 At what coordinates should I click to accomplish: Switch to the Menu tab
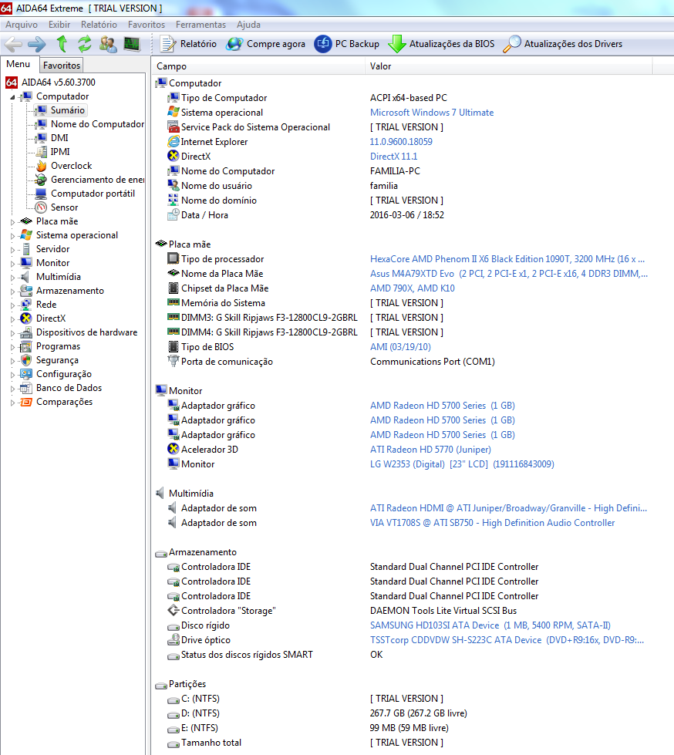(19, 64)
